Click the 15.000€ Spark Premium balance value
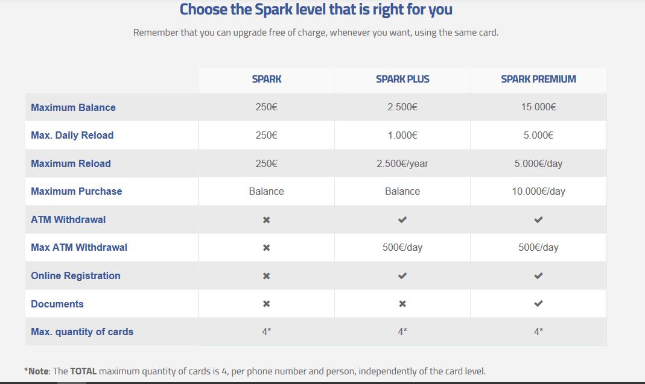 pyautogui.click(x=538, y=107)
